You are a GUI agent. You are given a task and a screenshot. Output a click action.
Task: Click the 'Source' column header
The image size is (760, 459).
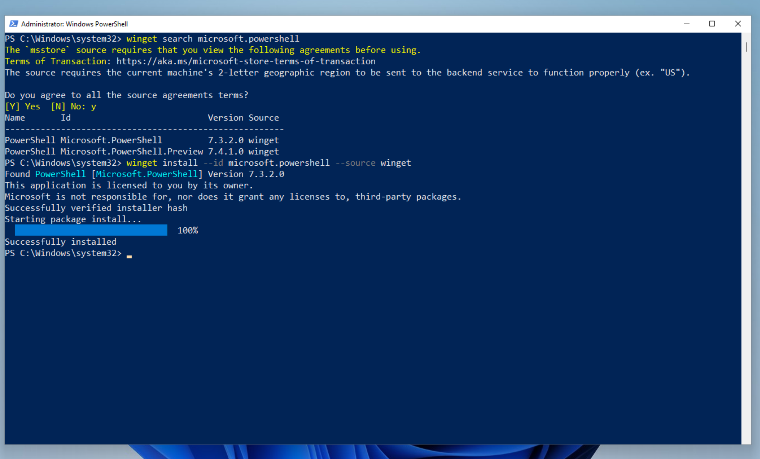coord(264,118)
